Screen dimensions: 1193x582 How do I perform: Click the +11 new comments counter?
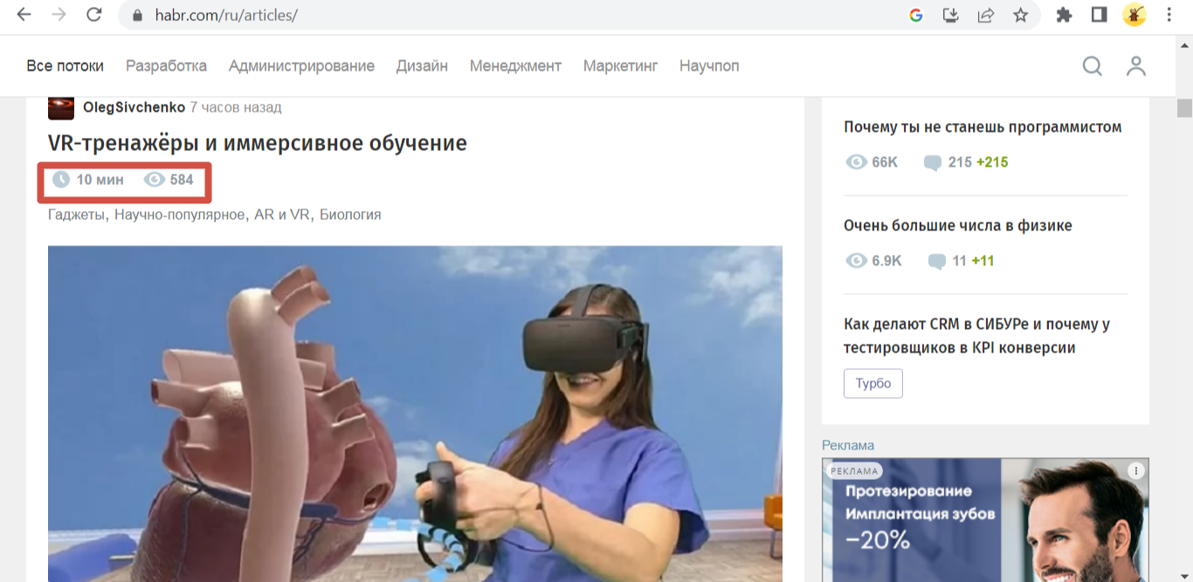pyautogui.click(x=983, y=261)
